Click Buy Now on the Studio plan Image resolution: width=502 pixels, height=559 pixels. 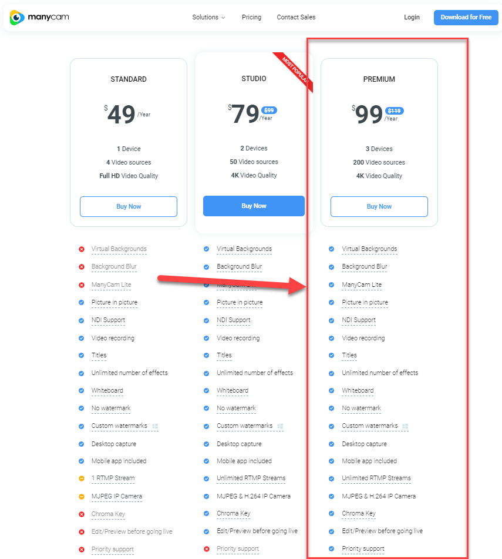click(x=254, y=206)
